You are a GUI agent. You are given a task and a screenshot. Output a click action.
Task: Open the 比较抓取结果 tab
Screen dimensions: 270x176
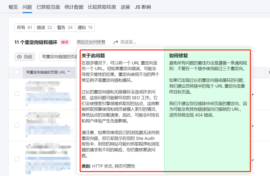coord(102,7)
